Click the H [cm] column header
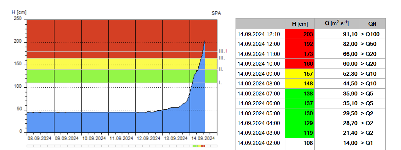This screenshot has width=401, height=150. tap(300, 24)
